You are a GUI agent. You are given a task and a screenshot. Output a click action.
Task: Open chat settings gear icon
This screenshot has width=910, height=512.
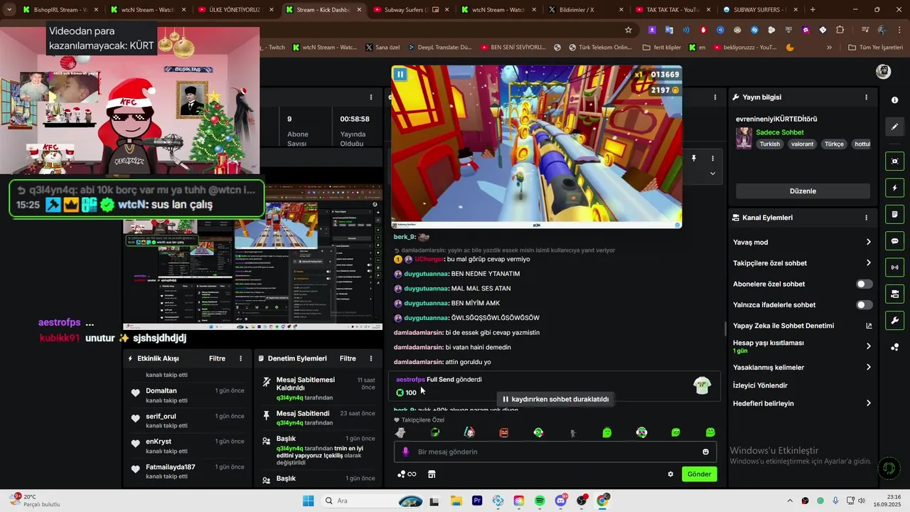point(670,474)
